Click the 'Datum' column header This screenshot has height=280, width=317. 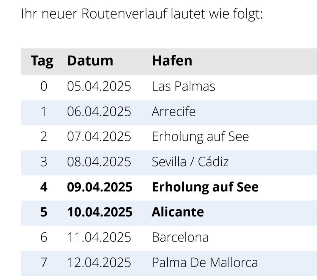[90, 61]
